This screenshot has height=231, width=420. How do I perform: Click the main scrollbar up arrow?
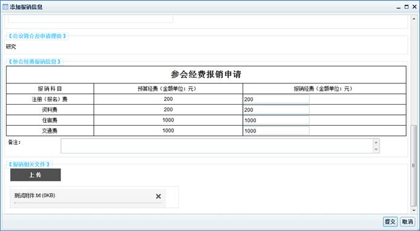(x=413, y=18)
